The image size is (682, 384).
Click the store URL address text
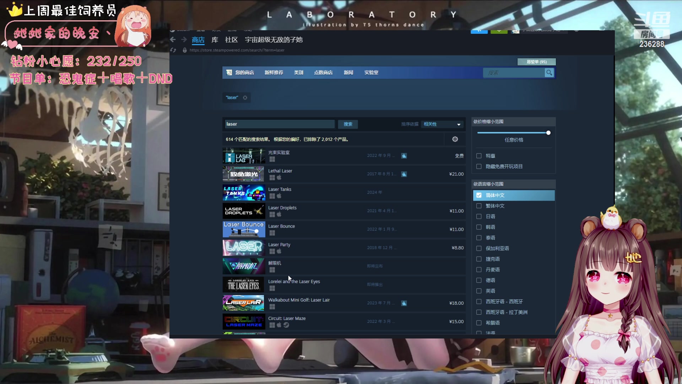point(237,50)
